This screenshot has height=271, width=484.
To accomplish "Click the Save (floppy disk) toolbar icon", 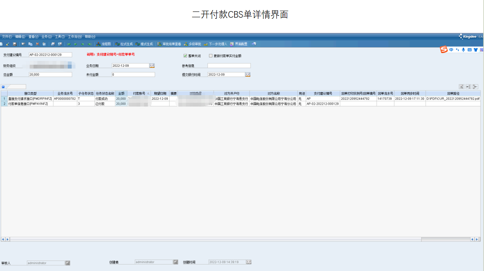I will point(15,44).
